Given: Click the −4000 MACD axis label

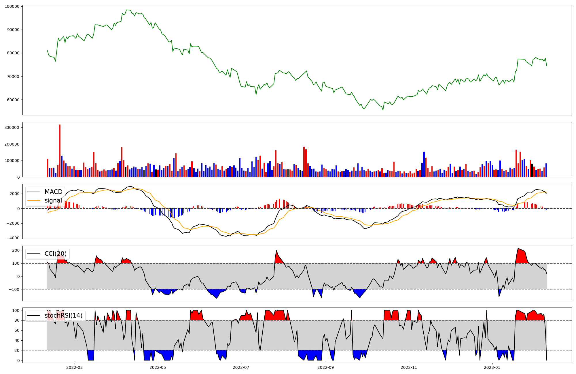Looking at the screenshot, I should point(13,238).
